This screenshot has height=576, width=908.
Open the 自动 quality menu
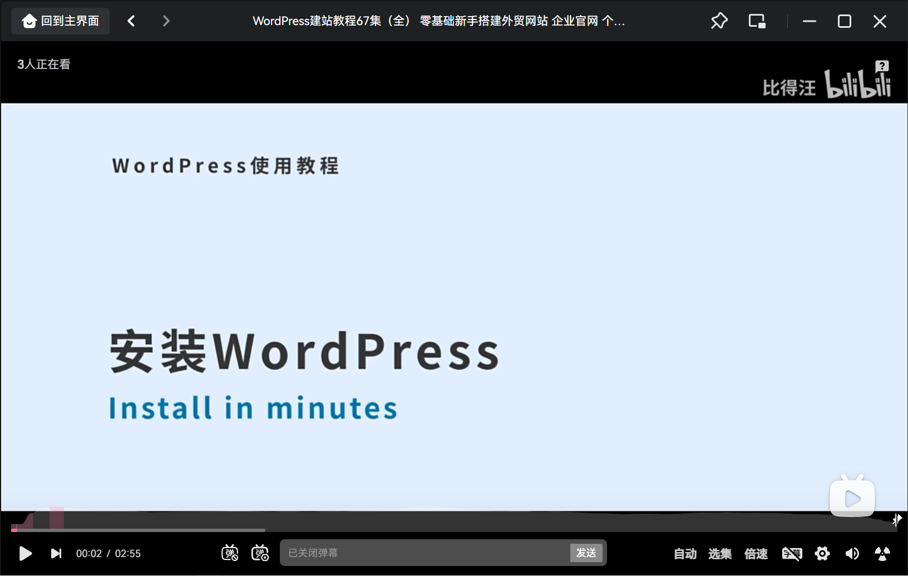[x=685, y=554]
